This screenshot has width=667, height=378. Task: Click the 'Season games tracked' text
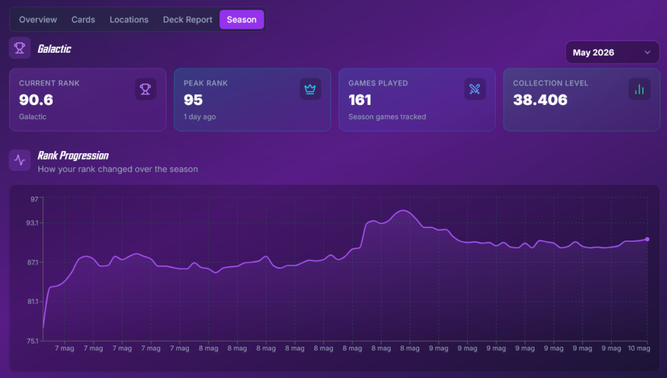point(387,117)
